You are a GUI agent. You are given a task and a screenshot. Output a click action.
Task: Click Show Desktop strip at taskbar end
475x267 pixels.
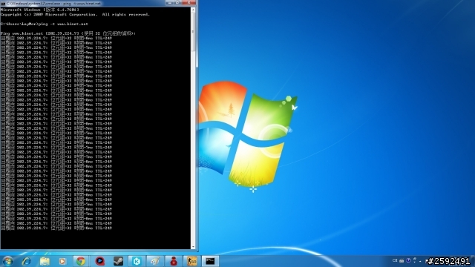(x=473, y=261)
